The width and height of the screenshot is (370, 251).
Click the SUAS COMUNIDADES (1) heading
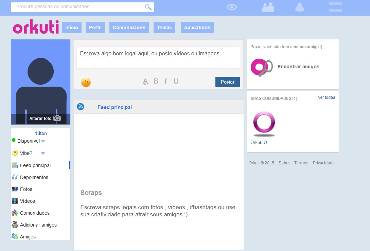(x=274, y=98)
